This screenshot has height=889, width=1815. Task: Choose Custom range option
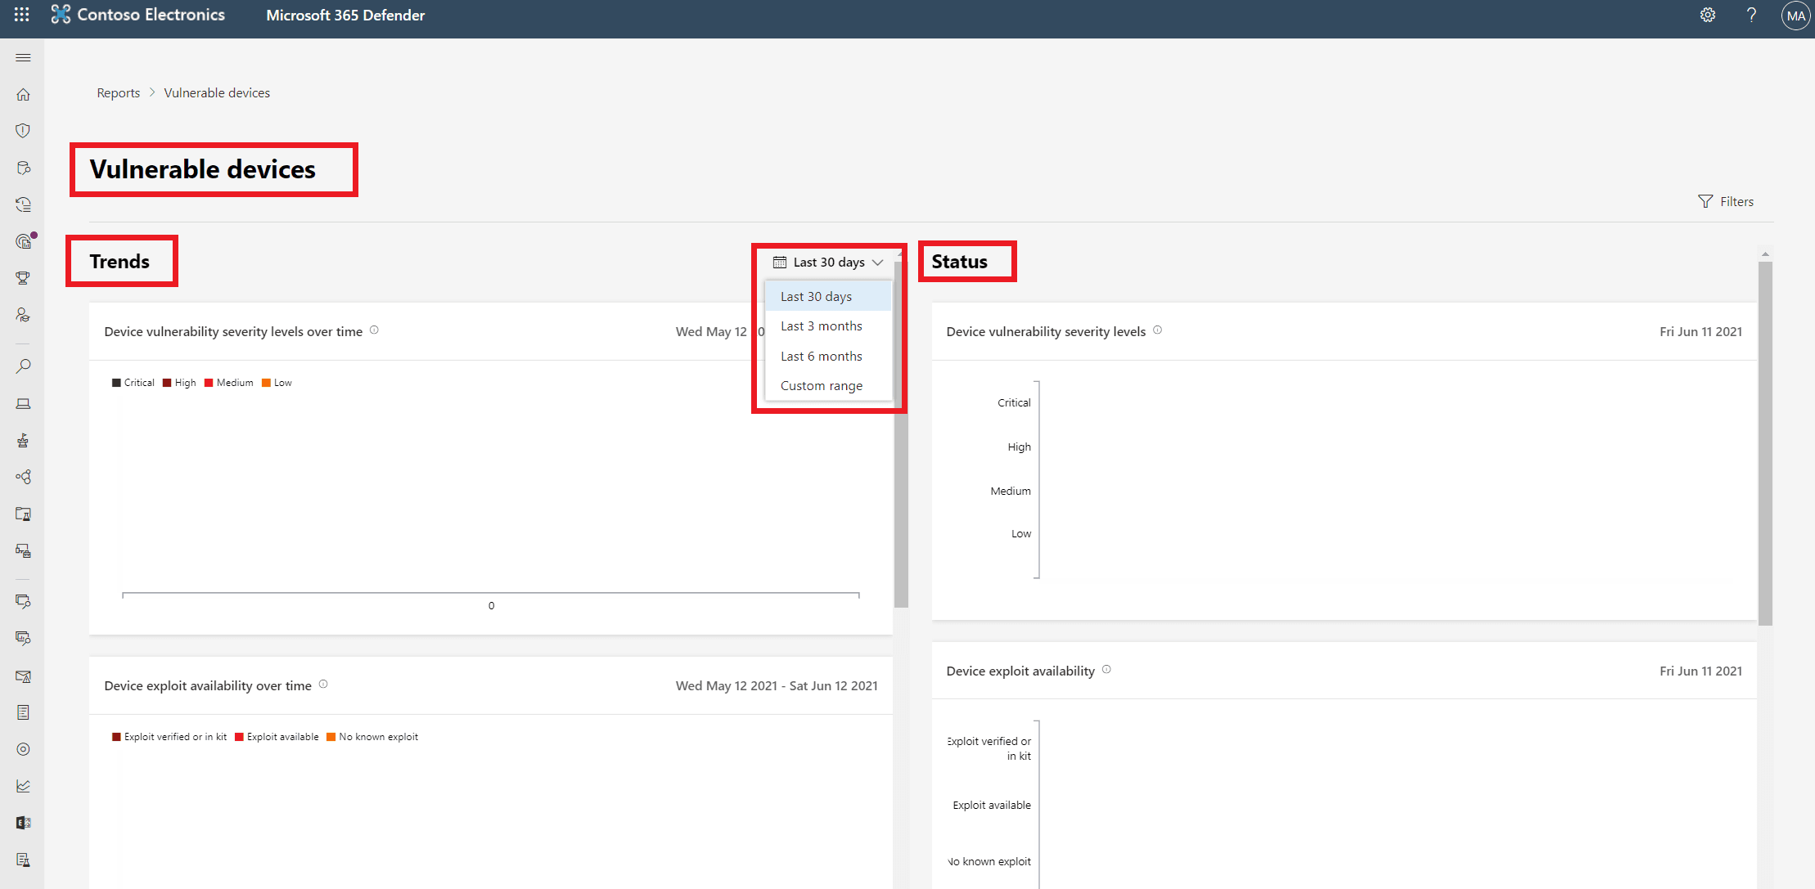[x=821, y=386]
